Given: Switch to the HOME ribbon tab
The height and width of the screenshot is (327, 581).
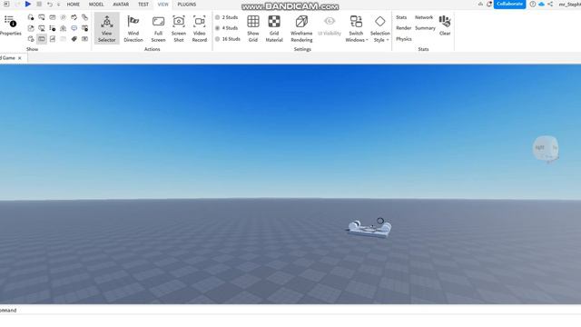Looking at the screenshot, I should click(73, 5).
